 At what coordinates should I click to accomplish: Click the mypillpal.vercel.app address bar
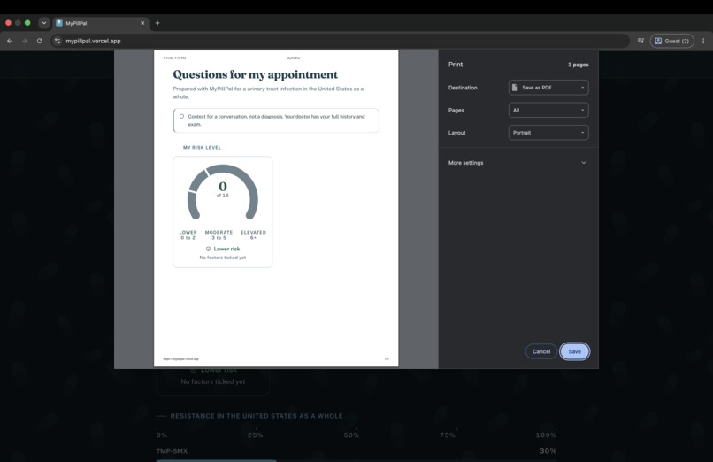pos(339,41)
